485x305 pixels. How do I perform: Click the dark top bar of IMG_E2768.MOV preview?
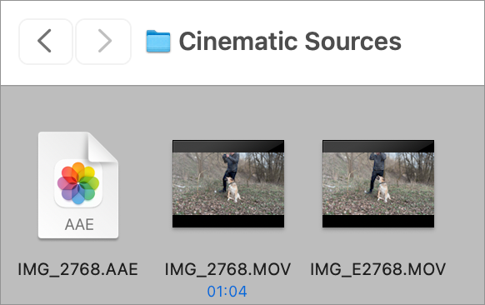tap(378, 147)
